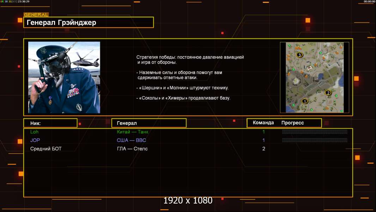Viewport: 376px width, 212px height.
Task: Click team number for JOP's row
Action: (263, 140)
